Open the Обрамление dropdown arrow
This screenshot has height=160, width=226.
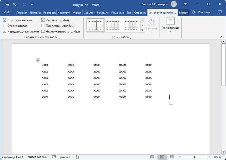[x=170, y=32]
